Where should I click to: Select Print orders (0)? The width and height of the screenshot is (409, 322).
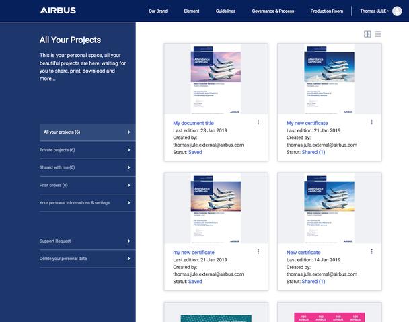click(x=87, y=185)
